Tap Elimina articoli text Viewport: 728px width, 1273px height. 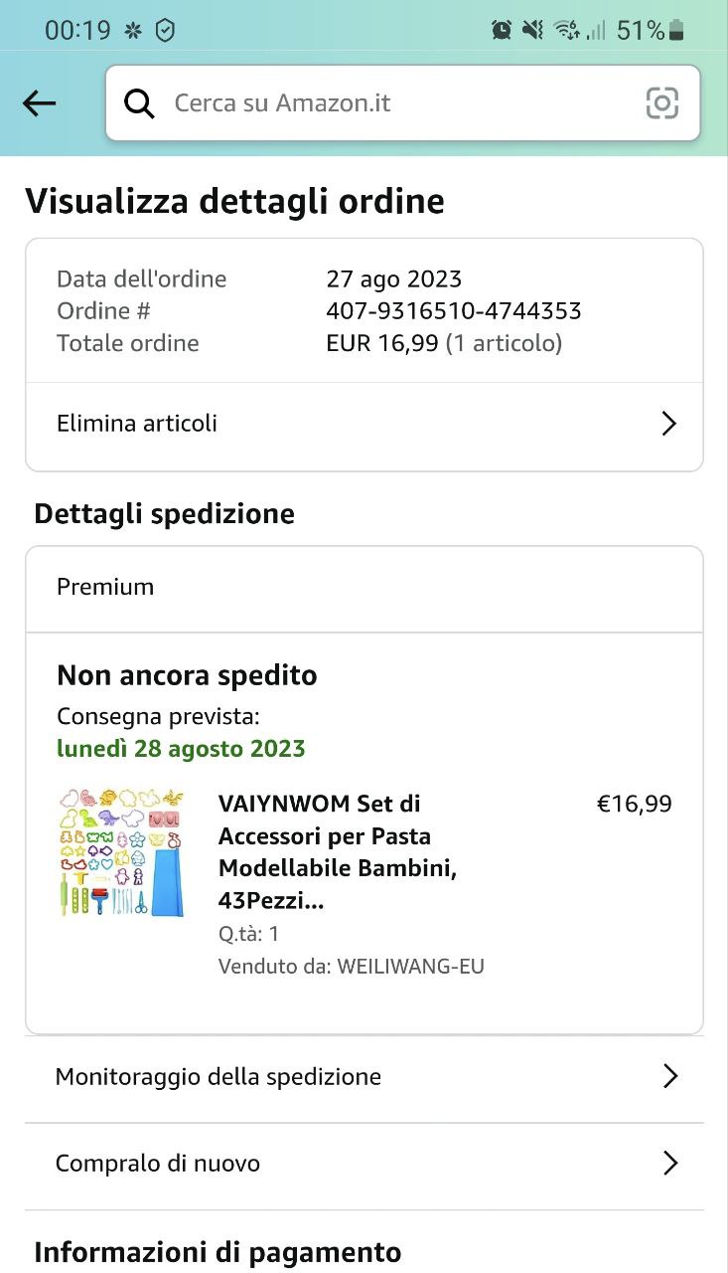tap(137, 423)
